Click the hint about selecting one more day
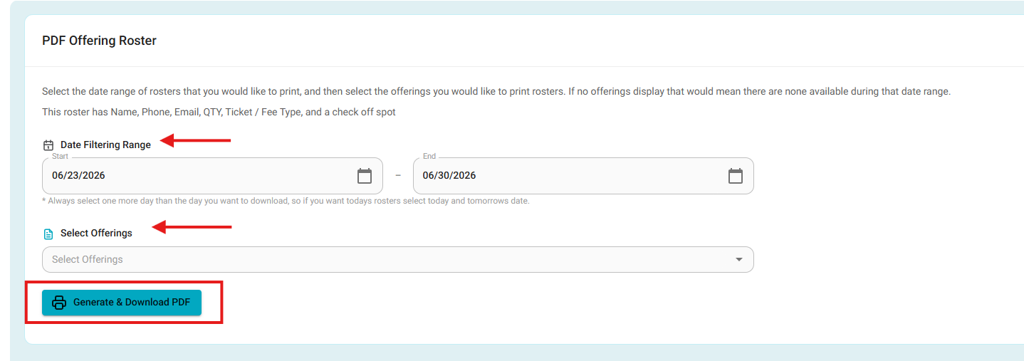This screenshot has width=1024, height=361. [286, 201]
